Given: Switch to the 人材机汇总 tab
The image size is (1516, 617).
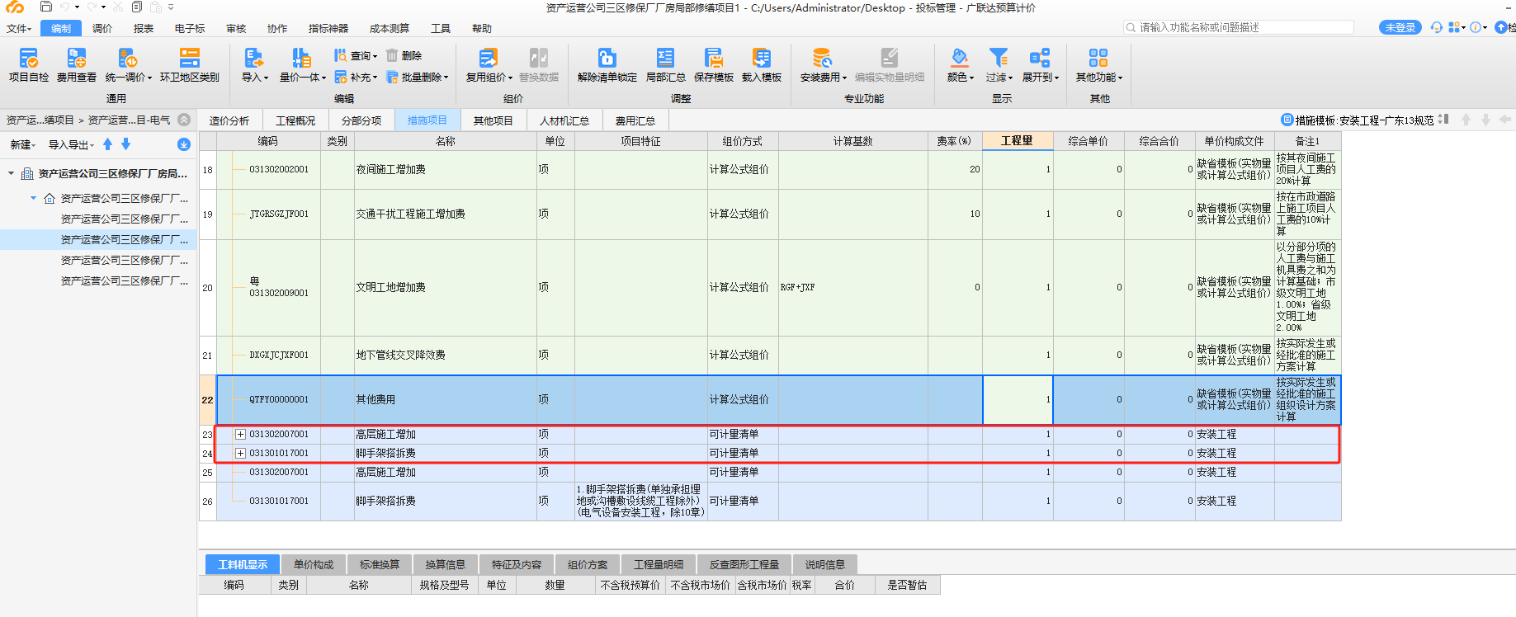Looking at the screenshot, I should click(x=564, y=120).
